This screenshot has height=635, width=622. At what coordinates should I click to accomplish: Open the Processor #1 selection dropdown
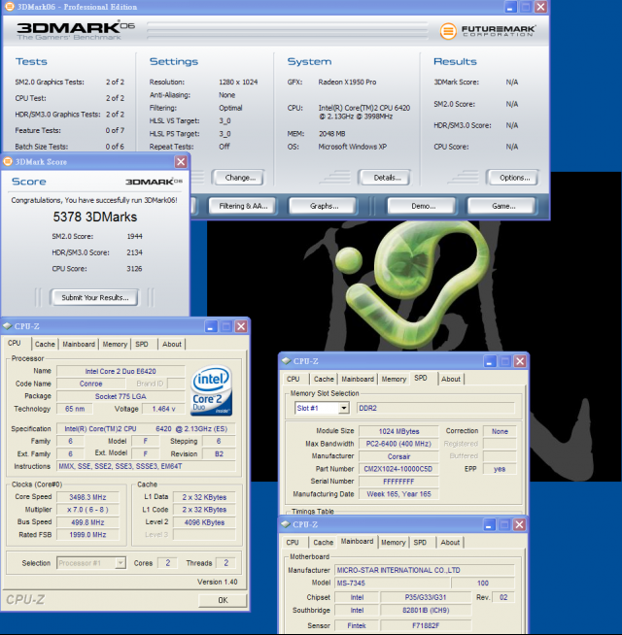click(x=121, y=563)
